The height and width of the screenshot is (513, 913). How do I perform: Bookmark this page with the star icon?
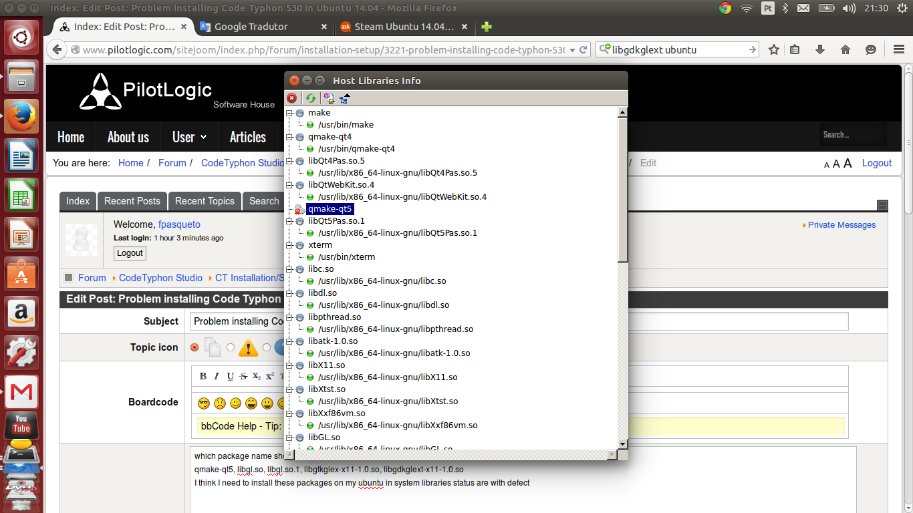(x=773, y=49)
